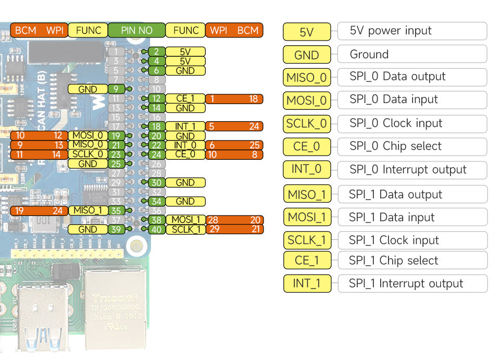Image resolution: width=500 pixels, height=356 pixels.
Task: Click the orange BCM WPI header on left
Action: [39, 30]
